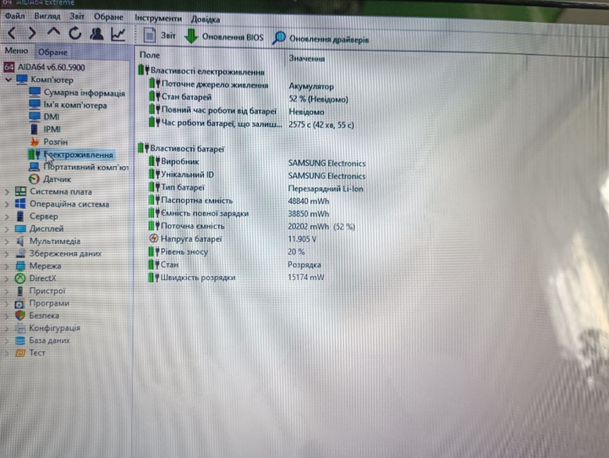The width and height of the screenshot is (609, 458).
Task: Open the Обране menu
Action: point(108,17)
